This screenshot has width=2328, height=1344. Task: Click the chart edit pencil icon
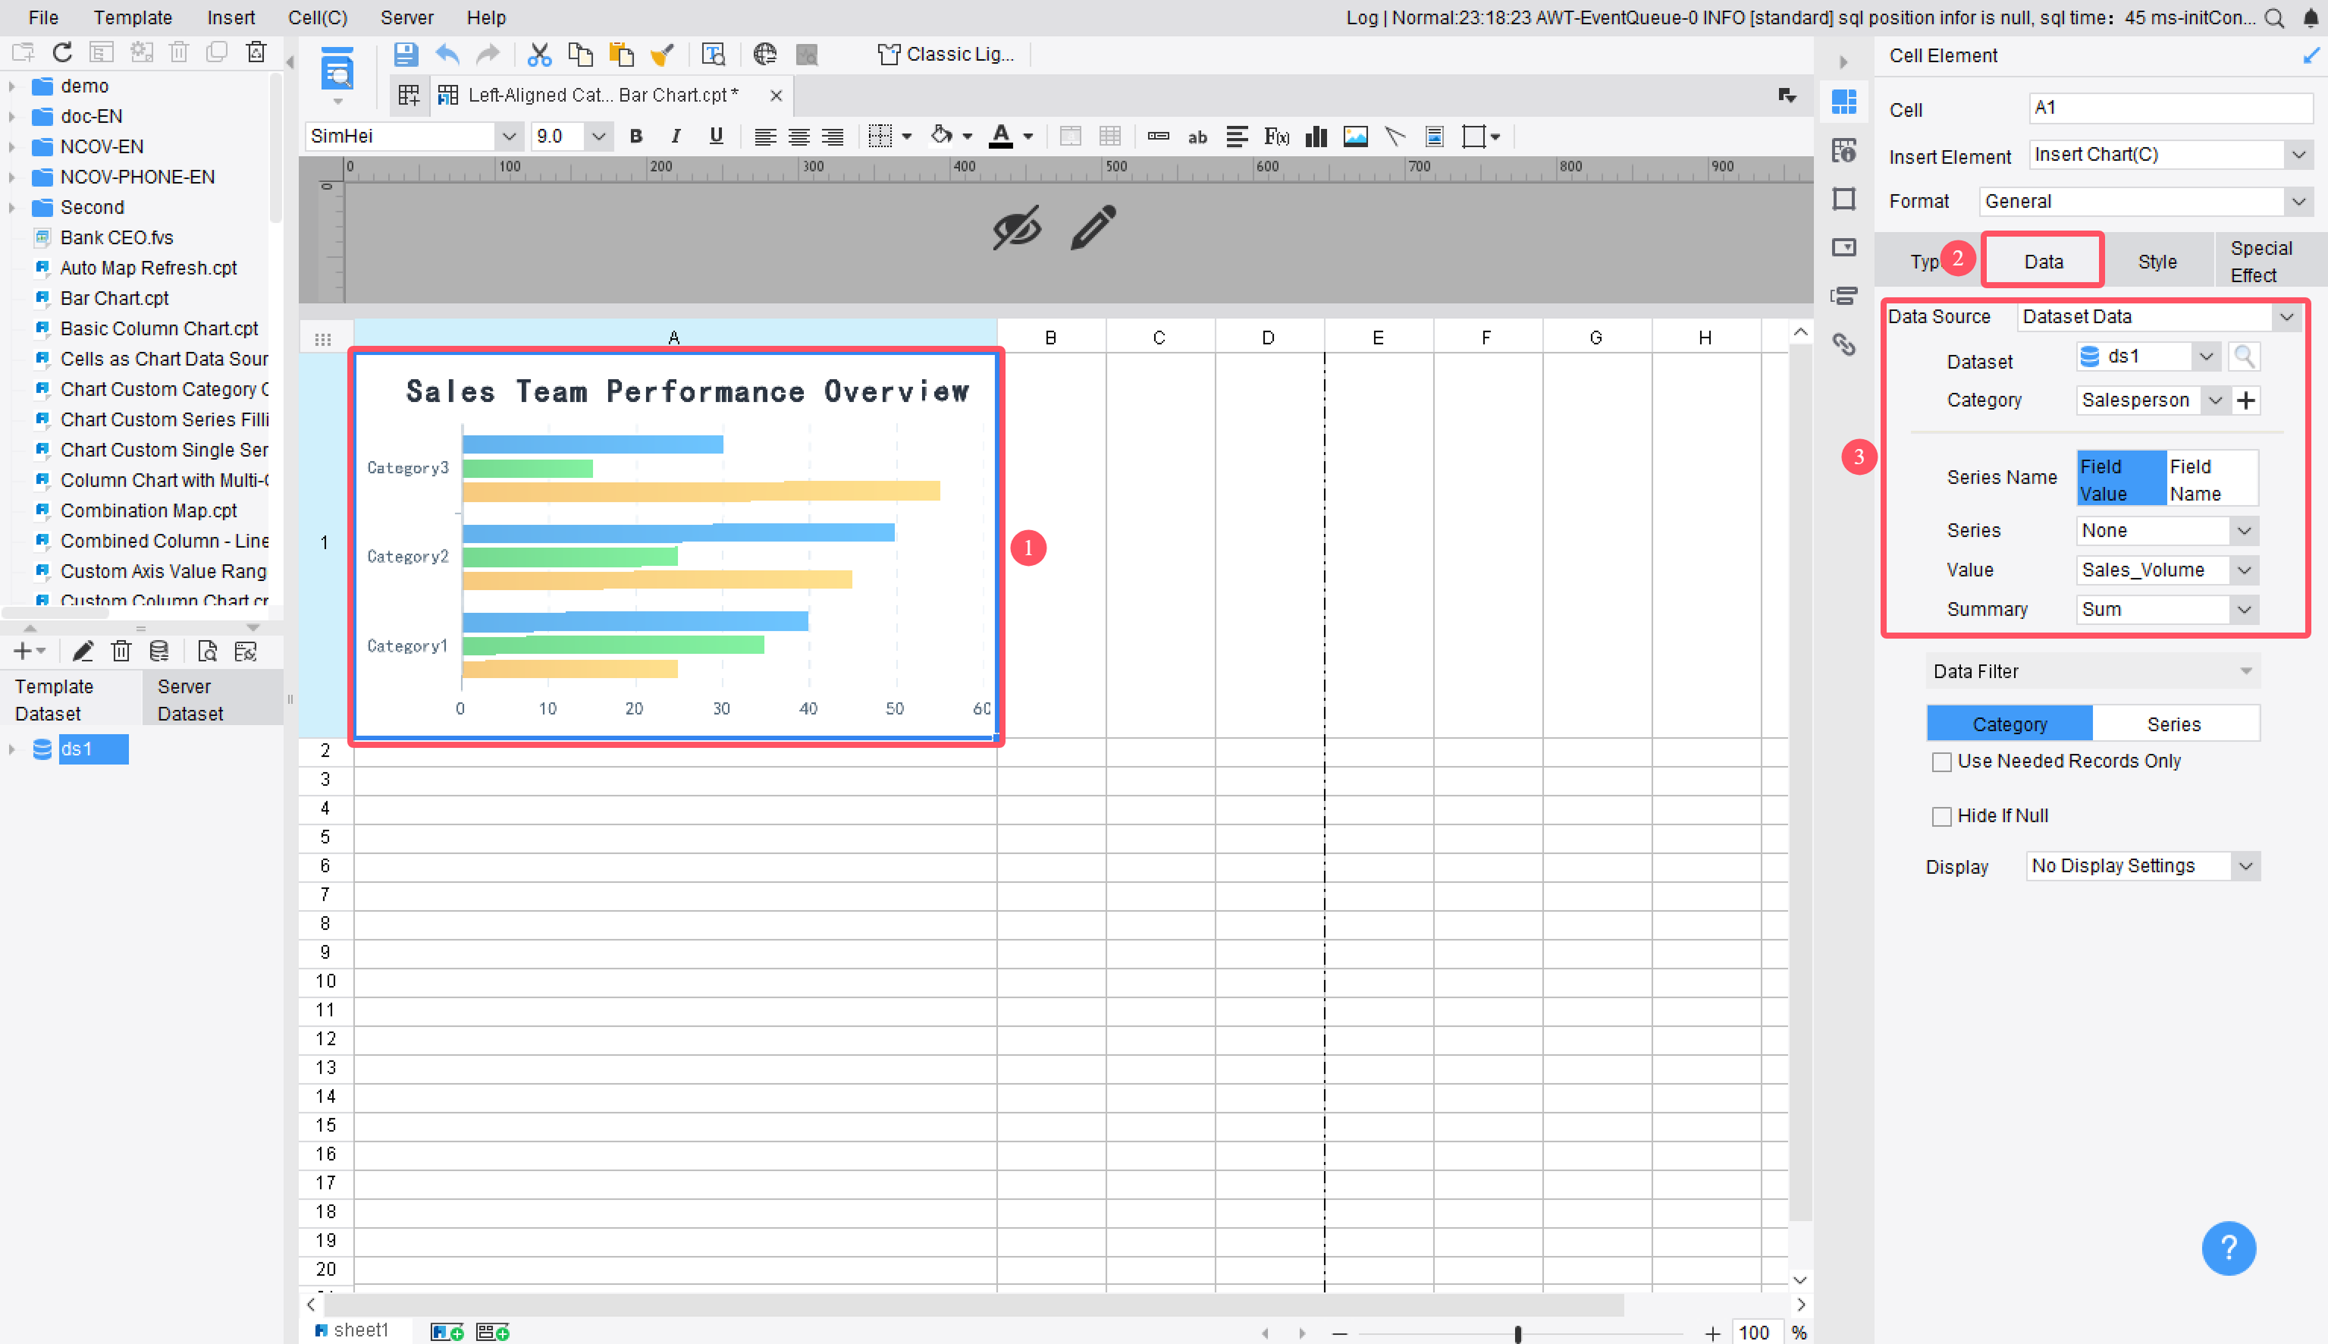[x=1093, y=227]
